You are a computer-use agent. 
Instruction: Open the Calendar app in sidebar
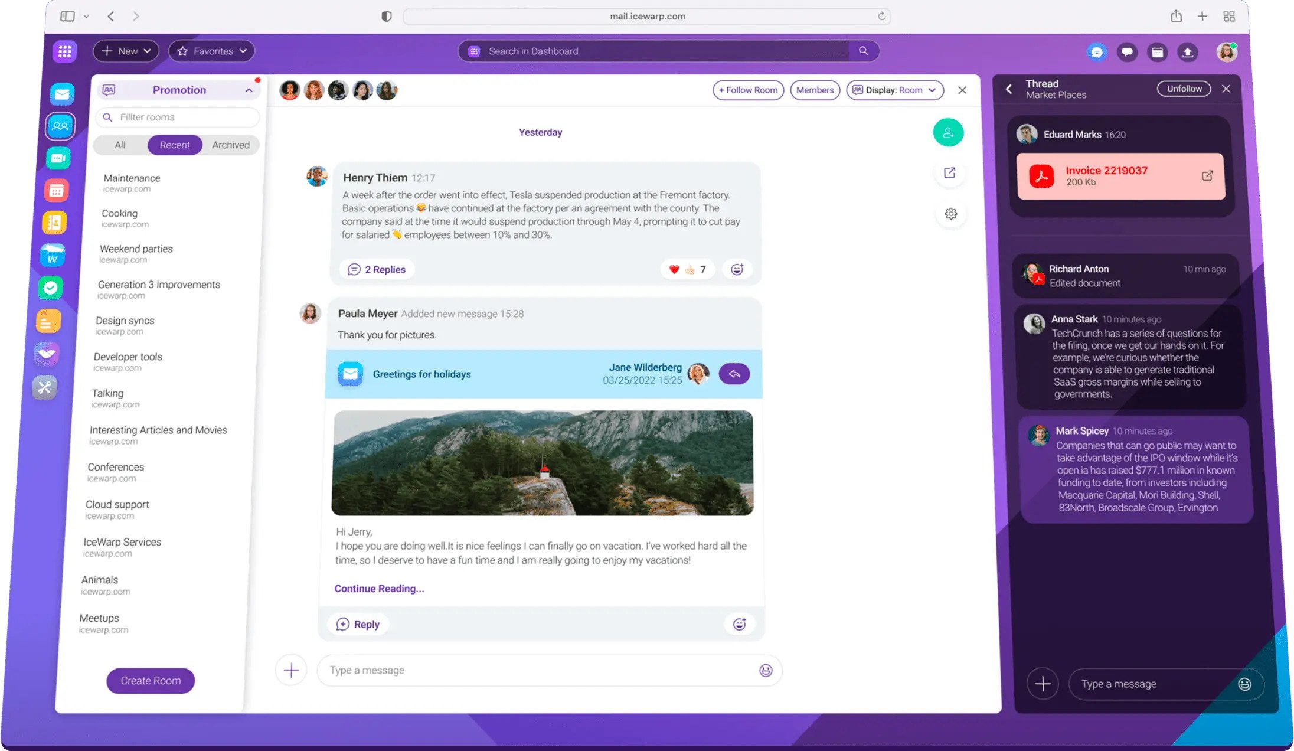point(57,191)
